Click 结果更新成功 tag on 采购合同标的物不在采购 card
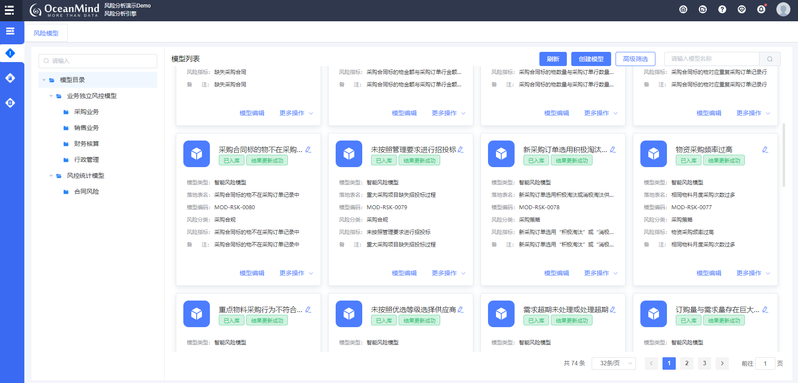Image resolution: width=798 pixels, height=383 pixels. (x=267, y=161)
